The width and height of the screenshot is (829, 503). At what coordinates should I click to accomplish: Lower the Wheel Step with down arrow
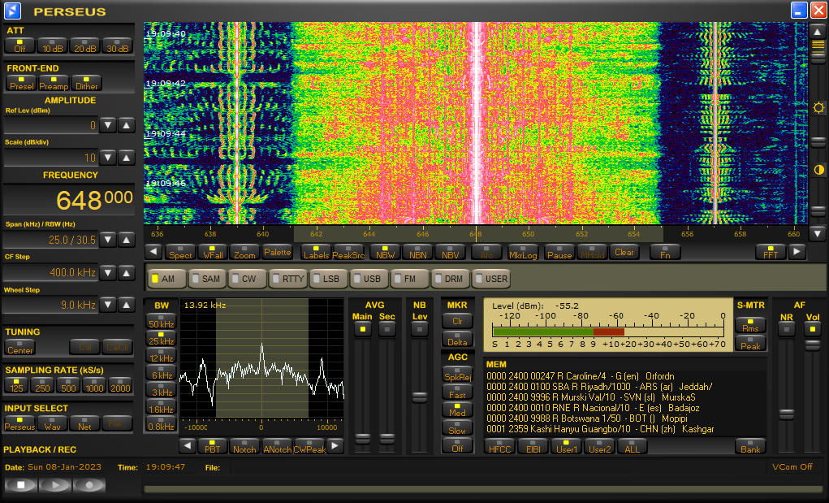pos(109,305)
